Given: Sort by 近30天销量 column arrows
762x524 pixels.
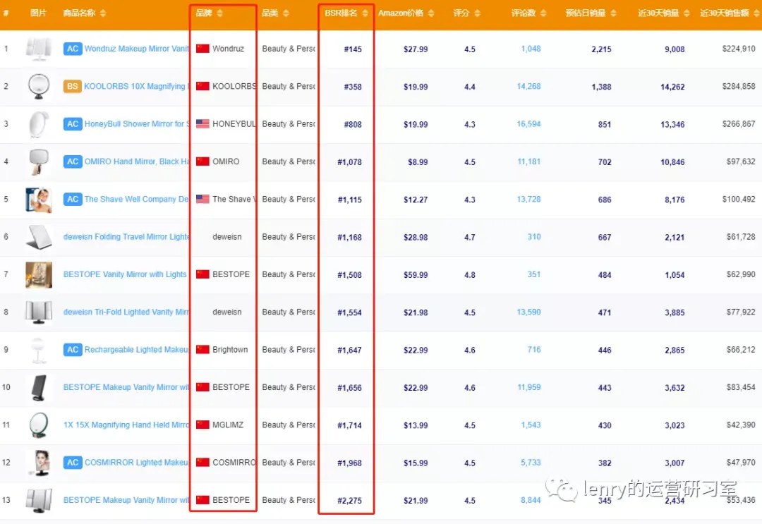Looking at the screenshot, I should [x=687, y=13].
